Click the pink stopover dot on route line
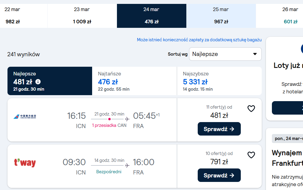Screen dimensions: 303x190 coord(109,119)
